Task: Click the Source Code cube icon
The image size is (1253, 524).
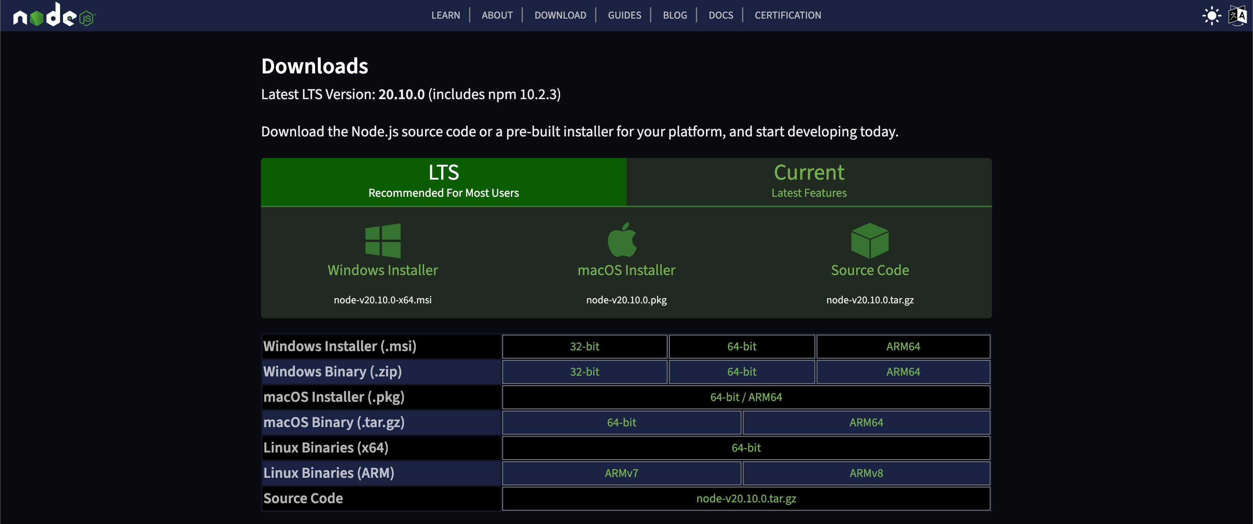Action: tap(870, 241)
